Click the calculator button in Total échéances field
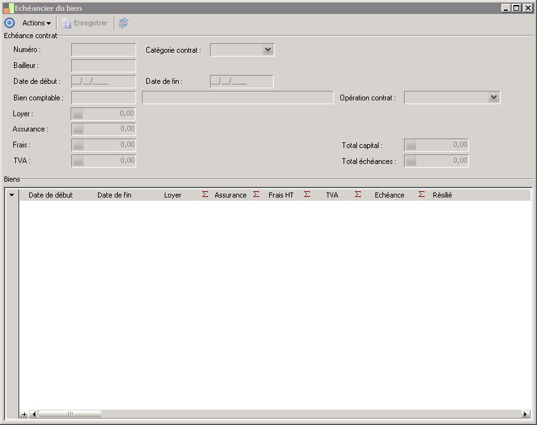This screenshot has height=425, width=537. 411,161
